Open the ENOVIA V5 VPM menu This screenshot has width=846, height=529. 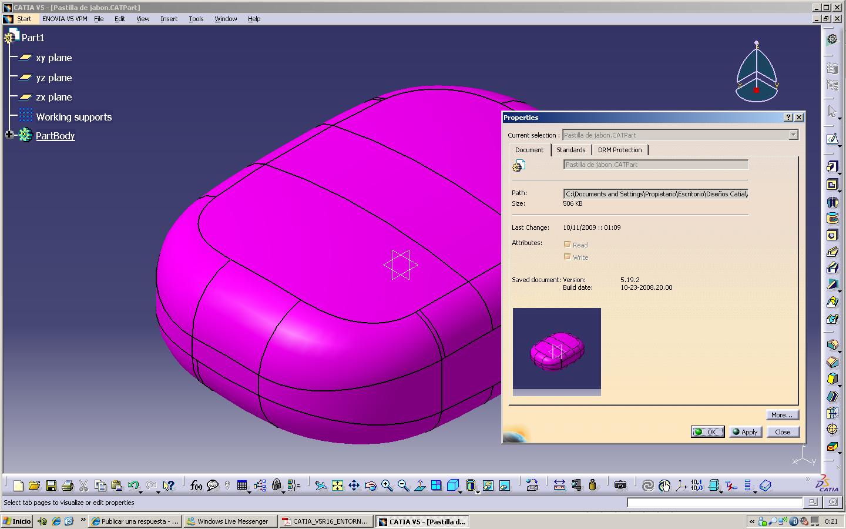tap(65, 19)
